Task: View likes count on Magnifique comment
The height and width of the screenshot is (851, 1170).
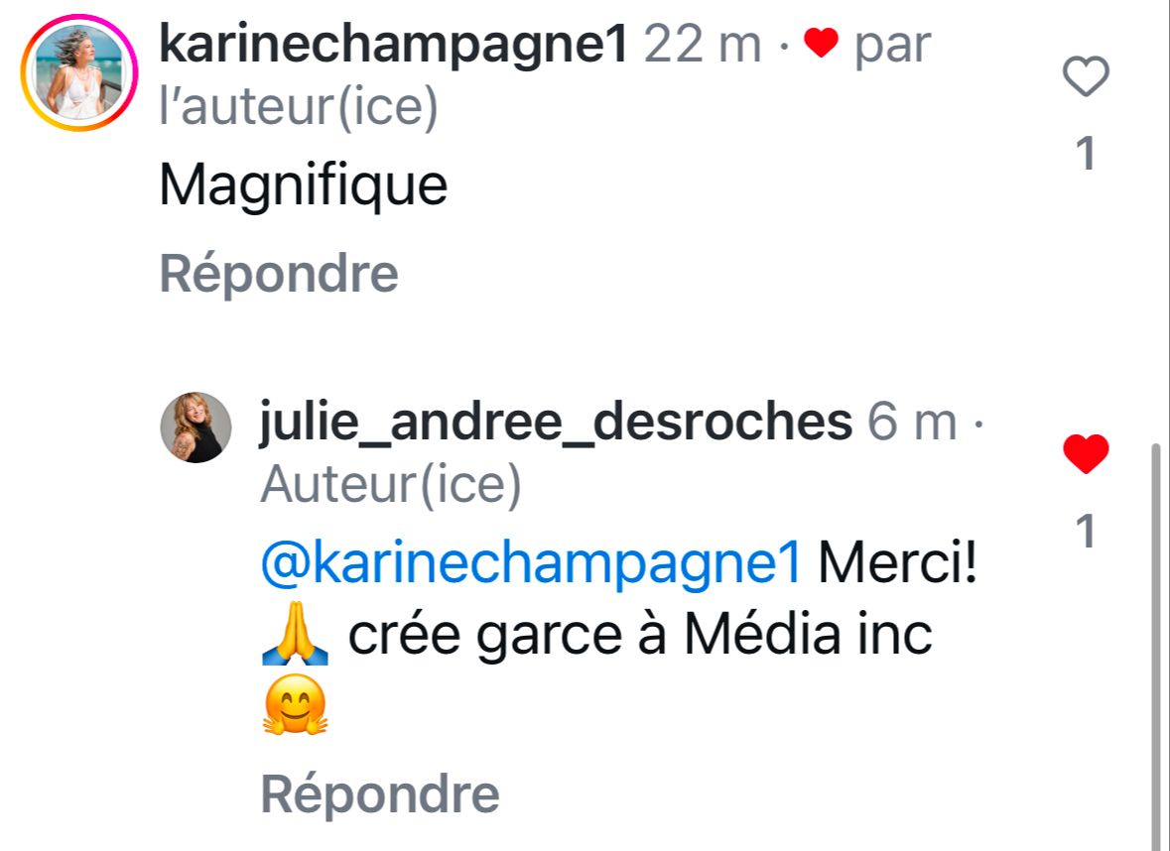Action: (x=1086, y=155)
